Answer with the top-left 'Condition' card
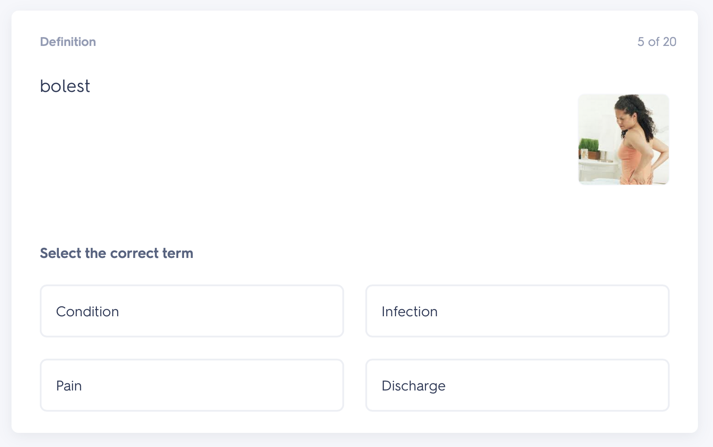Image resolution: width=713 pixels, height=447 pixels. tap(192, 311)
